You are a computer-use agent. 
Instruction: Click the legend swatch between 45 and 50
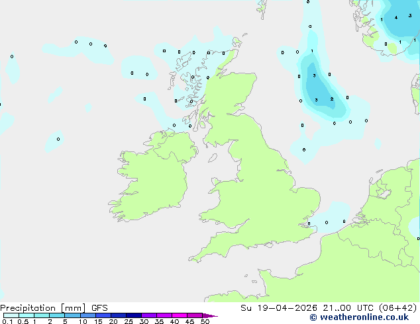pyautogui.click(x=195, y=315)
